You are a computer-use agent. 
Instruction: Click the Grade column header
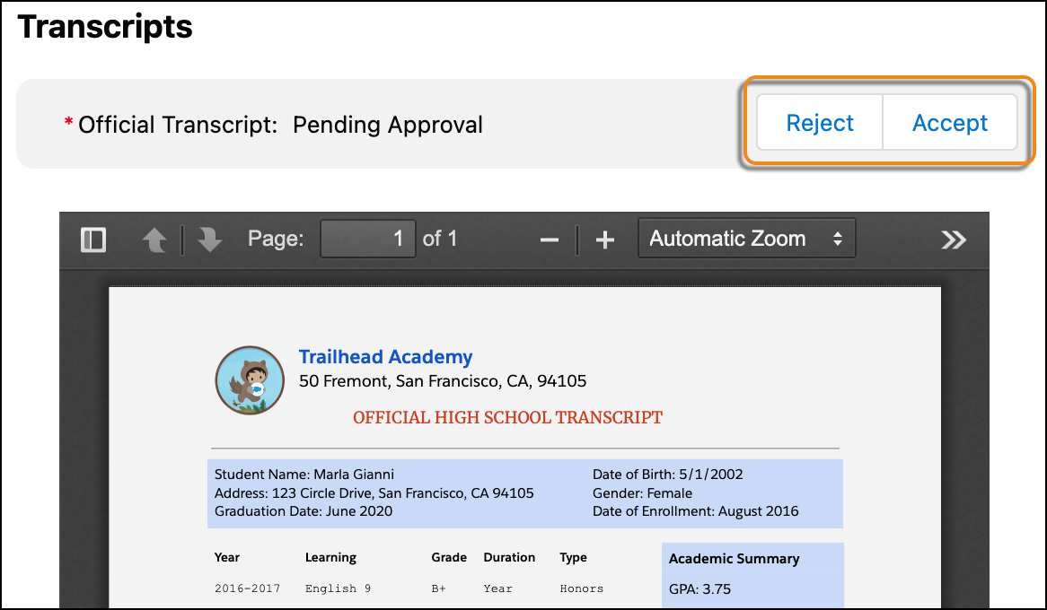tap(449, 557)
